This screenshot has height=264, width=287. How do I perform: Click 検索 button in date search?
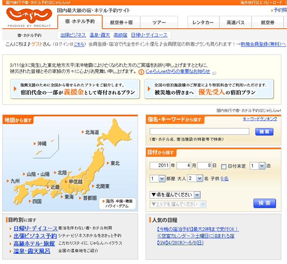265,203
